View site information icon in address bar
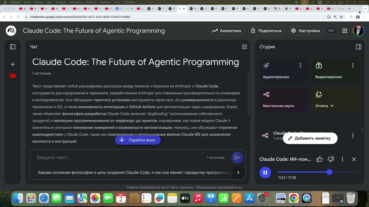 [x=26, y=17]
